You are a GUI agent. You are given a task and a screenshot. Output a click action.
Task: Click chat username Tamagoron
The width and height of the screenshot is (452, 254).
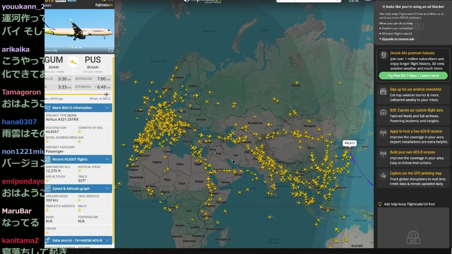click(x=22, y=92)
